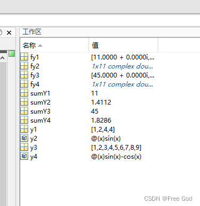The width and height of the screenshot is (200, 206).
Task: Close the panel with the X button
Action: click(x=9, y=32)
